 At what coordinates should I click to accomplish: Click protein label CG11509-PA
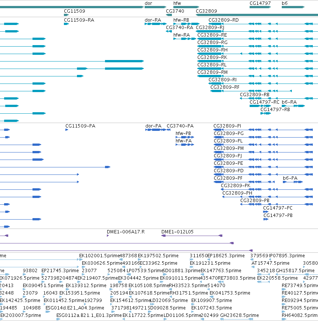[80, 126]
